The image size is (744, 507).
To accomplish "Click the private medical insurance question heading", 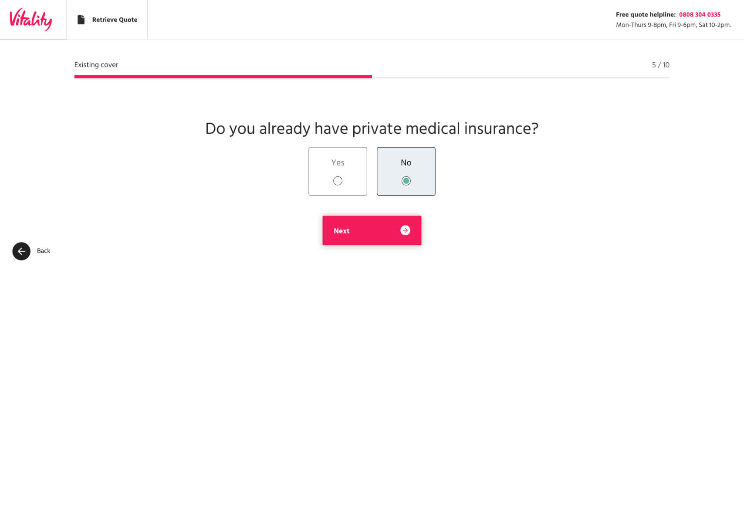I will pos(372,128).
